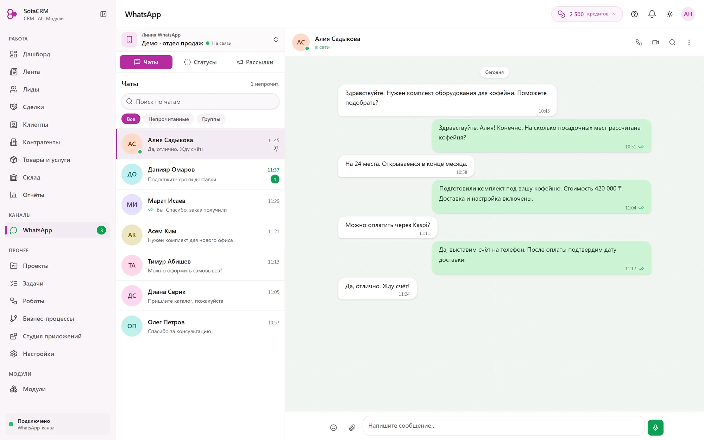Toggle light/dark theme sun icon
The image size is (704, 440).
tap(670, 14)
